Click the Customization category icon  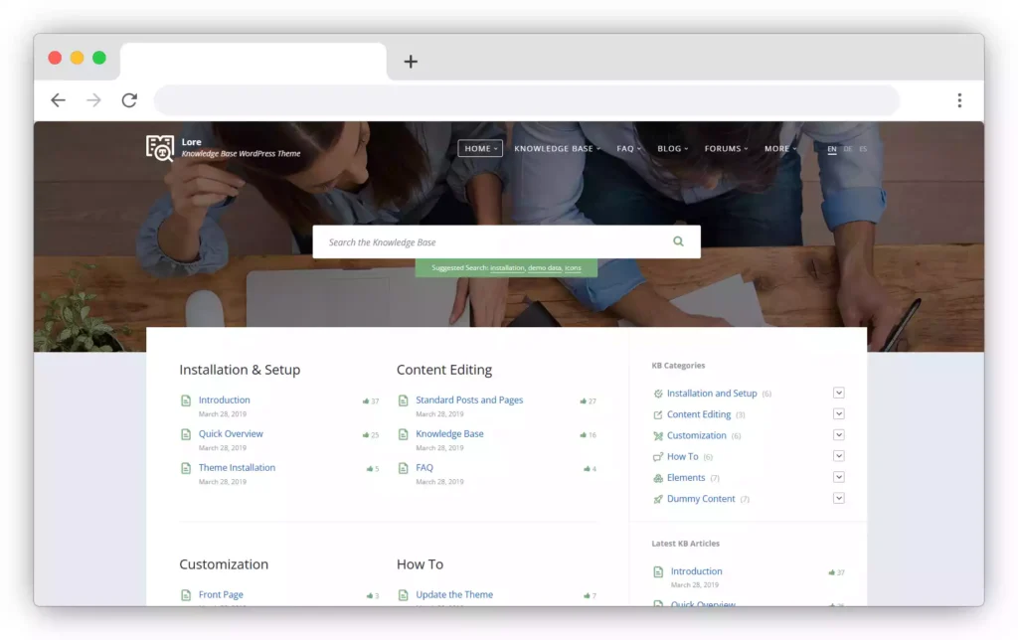658,435
